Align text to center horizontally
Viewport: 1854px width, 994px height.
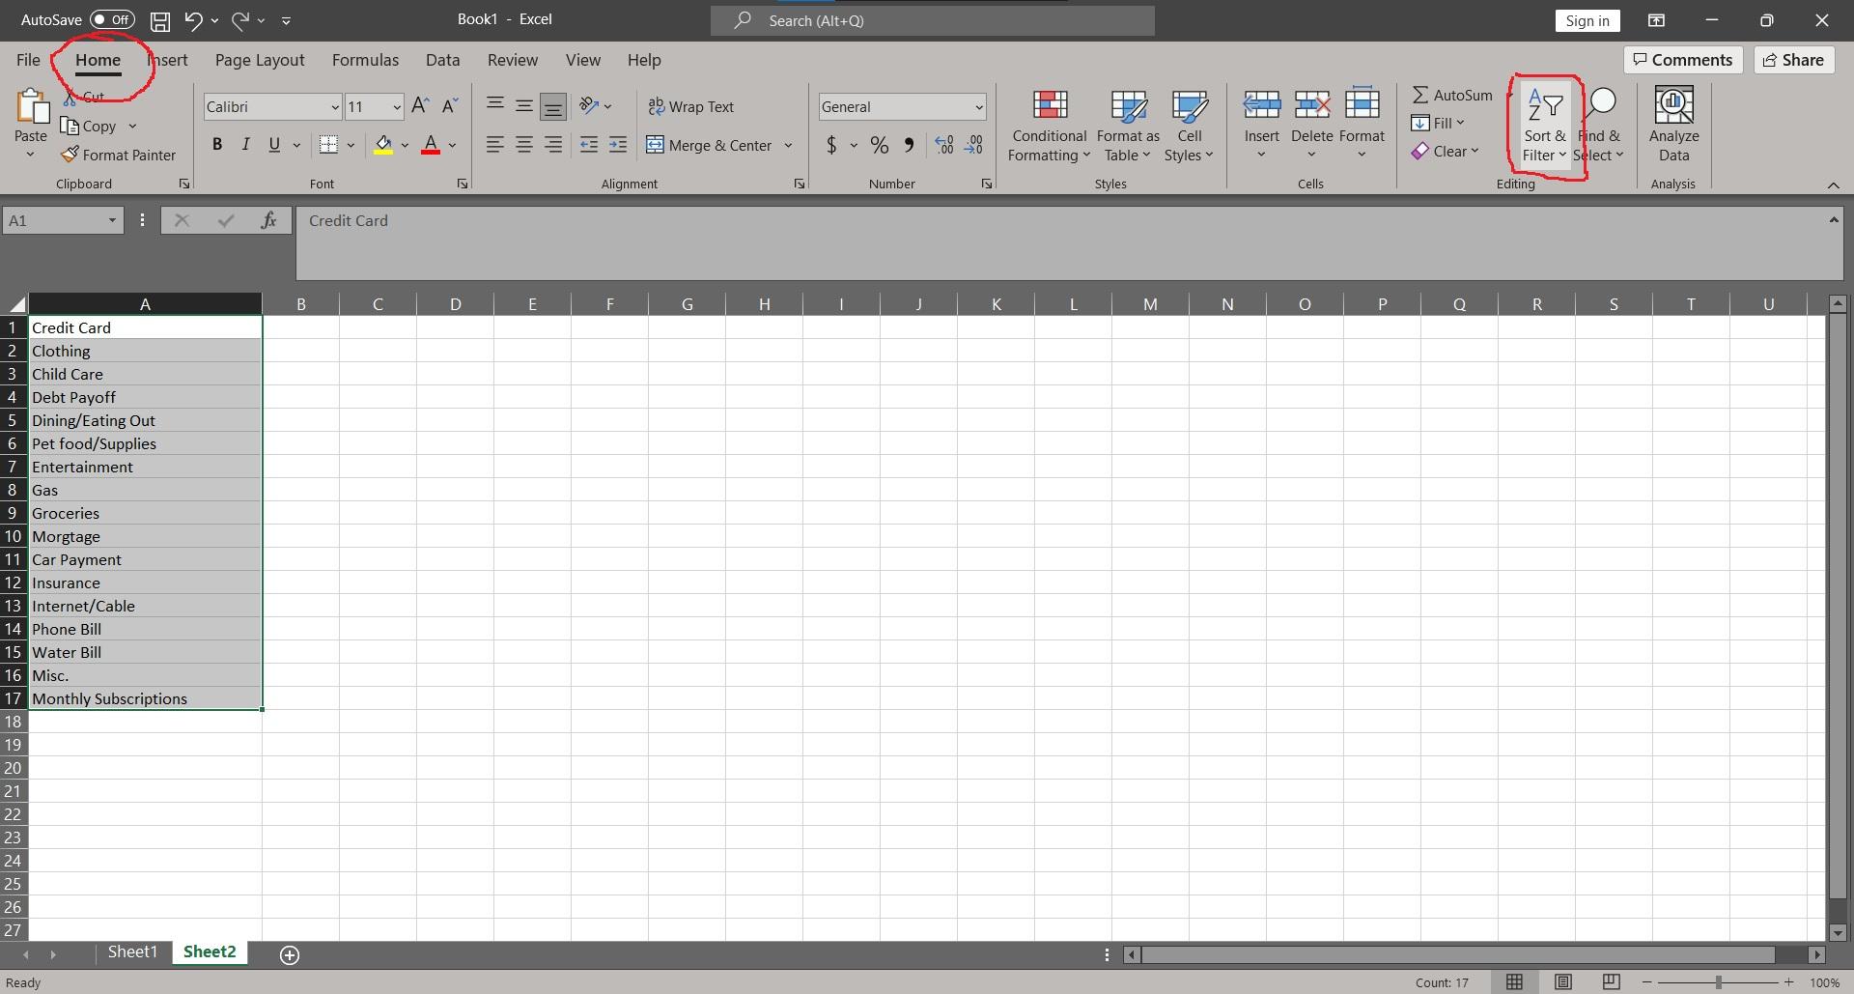coord(524,145)
